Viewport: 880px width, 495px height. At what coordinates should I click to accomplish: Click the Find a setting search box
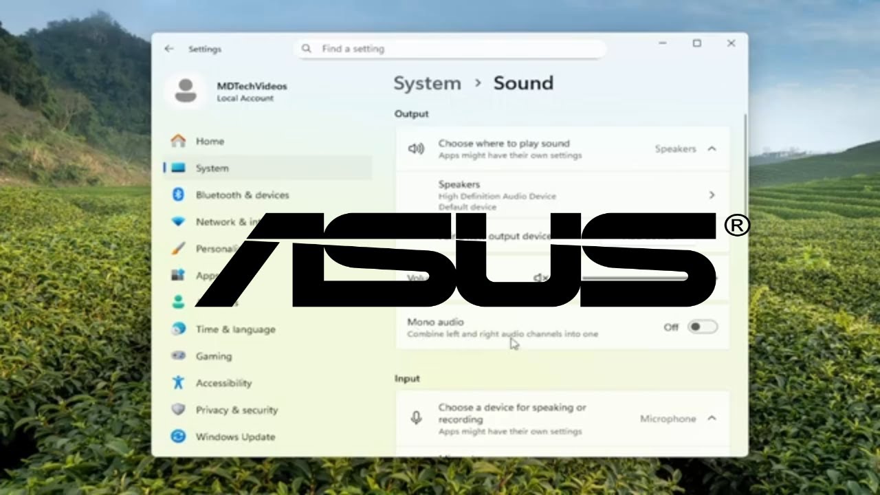(450, 49)
